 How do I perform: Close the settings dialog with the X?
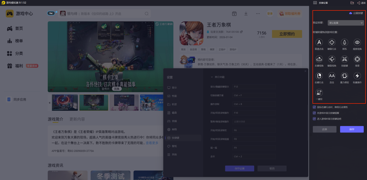305,71
